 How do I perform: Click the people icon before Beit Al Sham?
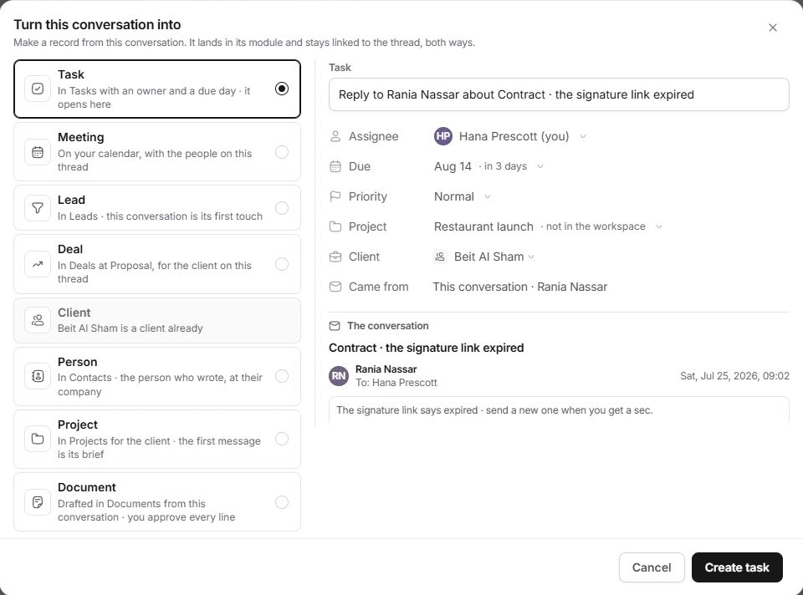440,257
